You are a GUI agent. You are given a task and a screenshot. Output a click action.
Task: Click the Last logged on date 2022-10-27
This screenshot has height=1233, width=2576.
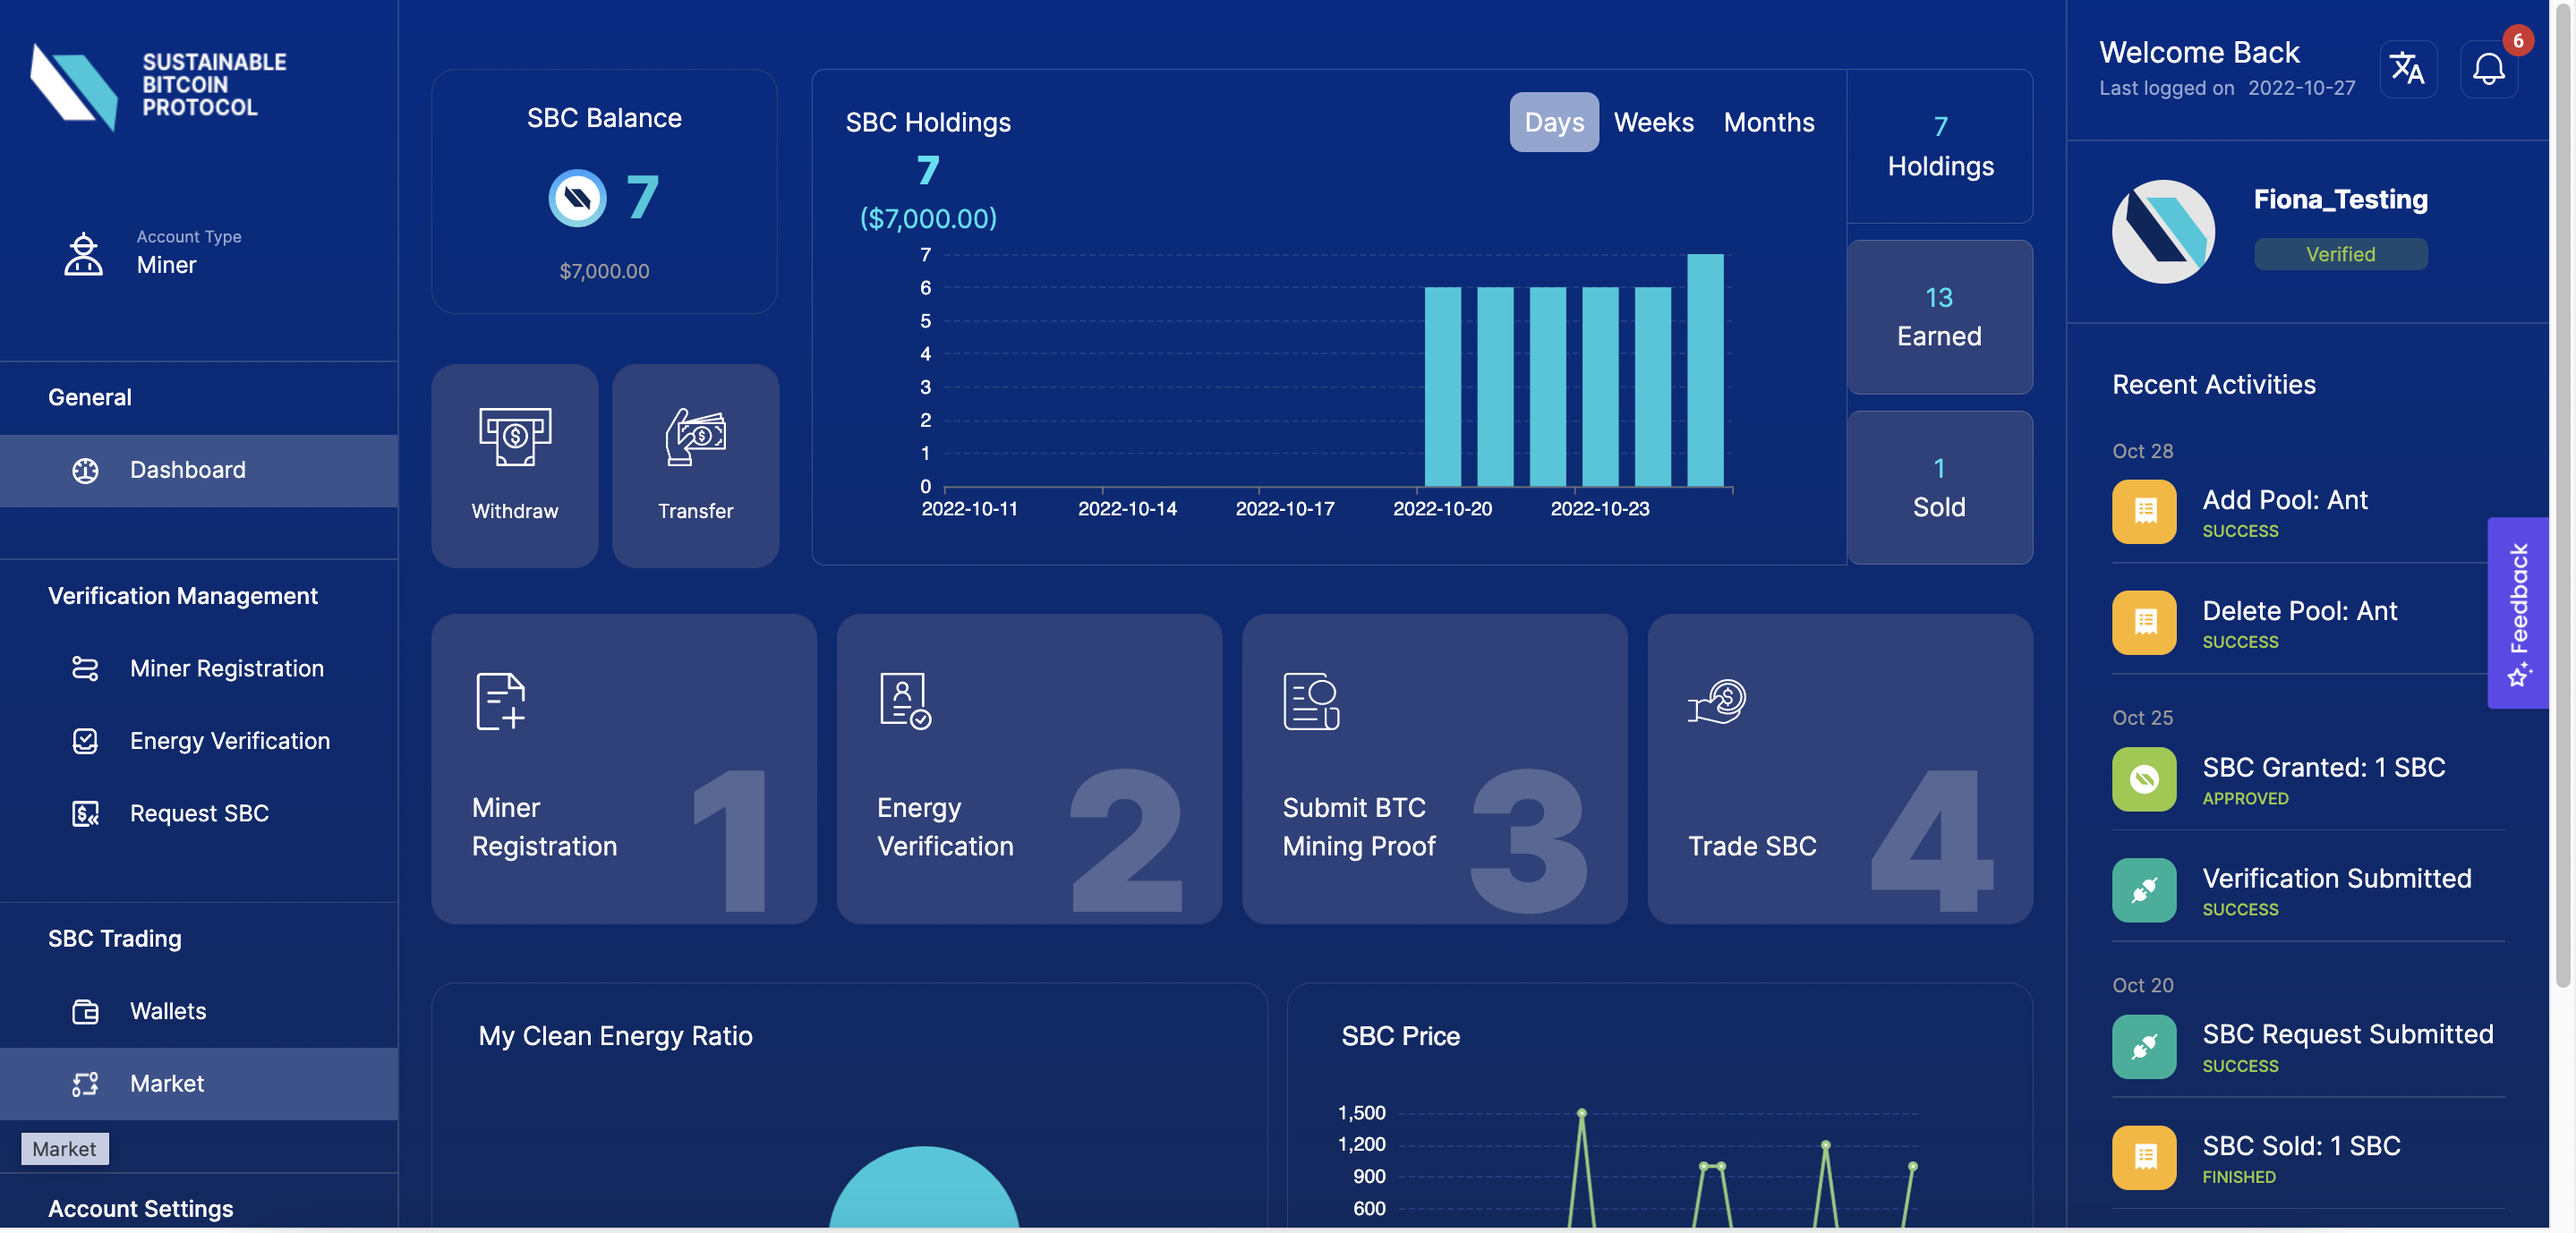(2301, 88)
